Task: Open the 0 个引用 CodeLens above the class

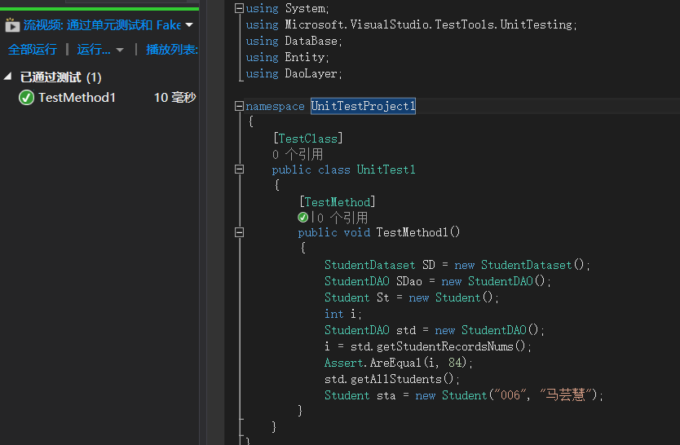Action: pos(298,154)
